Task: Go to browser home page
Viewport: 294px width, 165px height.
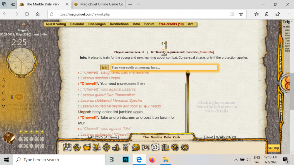Action: click(38, 14)
